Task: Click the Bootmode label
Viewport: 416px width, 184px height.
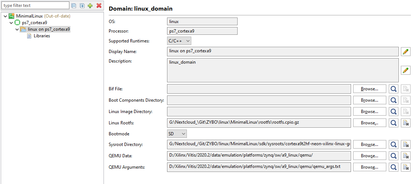Action: point(119,134)
